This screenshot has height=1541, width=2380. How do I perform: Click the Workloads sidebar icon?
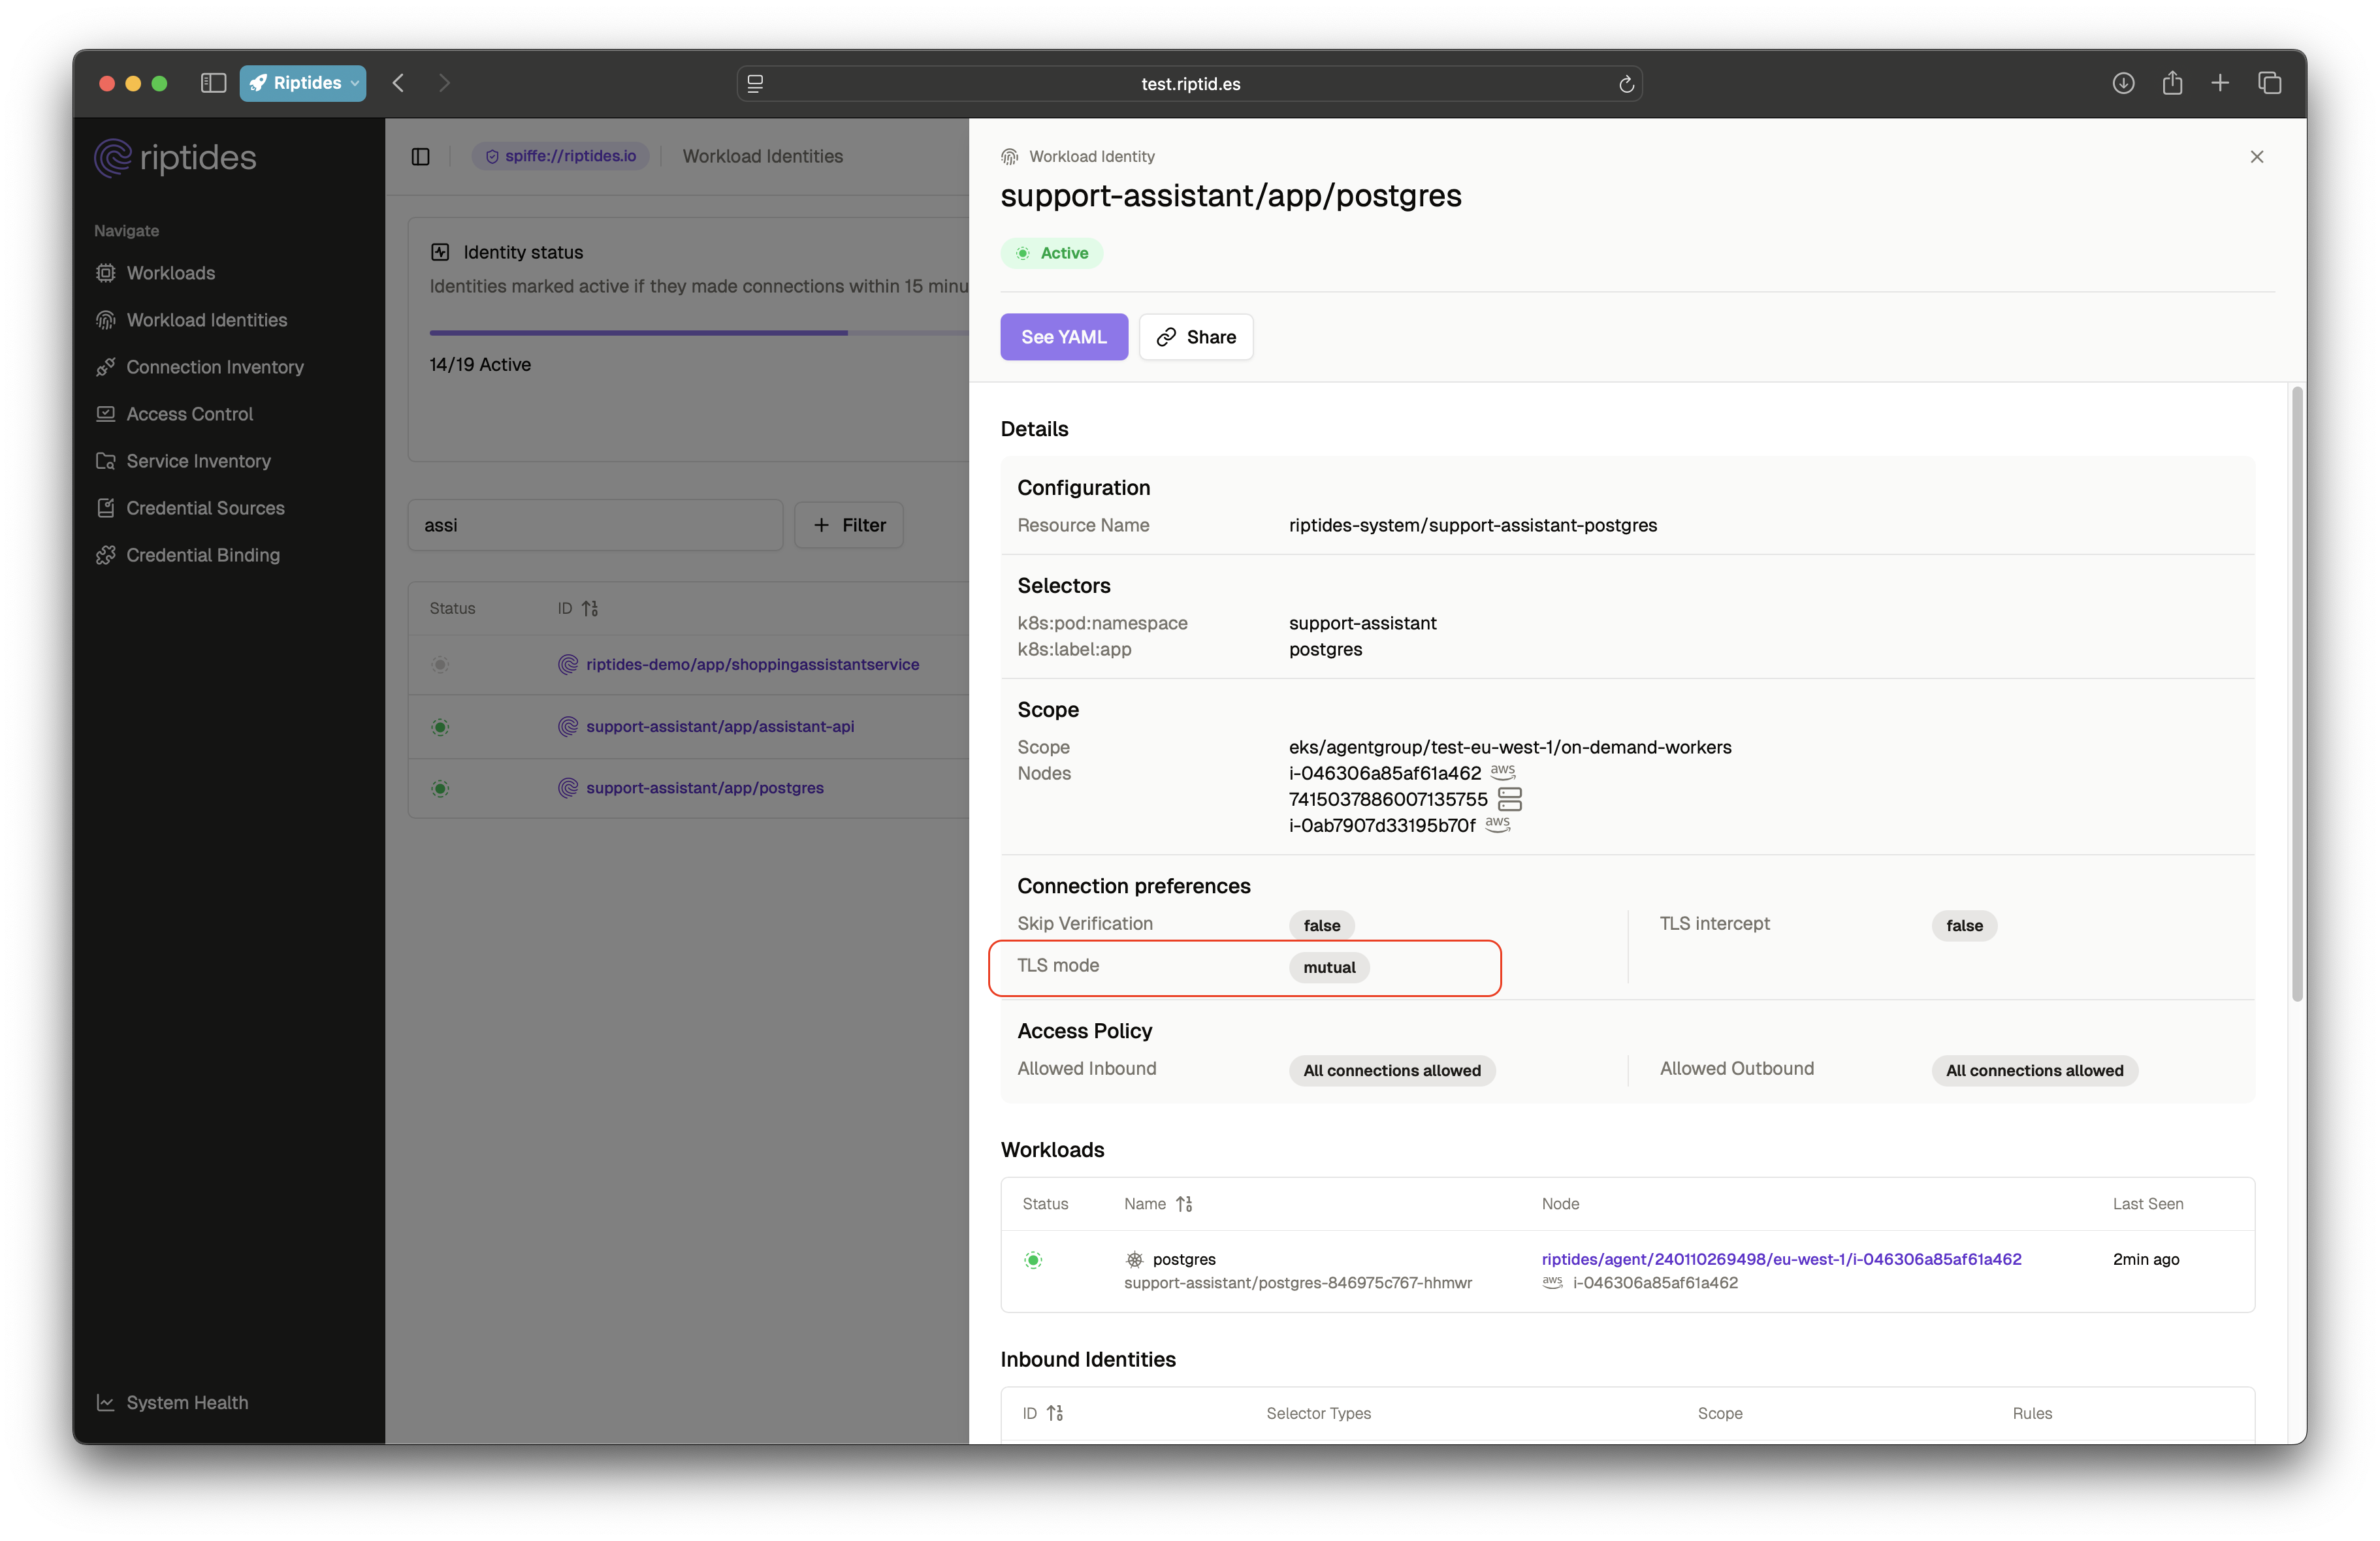coord(106,273)
